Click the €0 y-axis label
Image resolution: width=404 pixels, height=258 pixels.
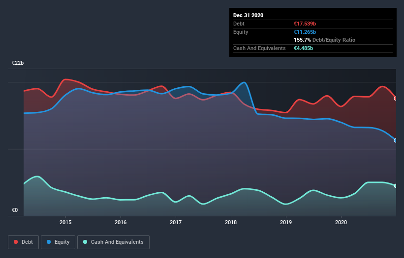[x=15, y=210]
